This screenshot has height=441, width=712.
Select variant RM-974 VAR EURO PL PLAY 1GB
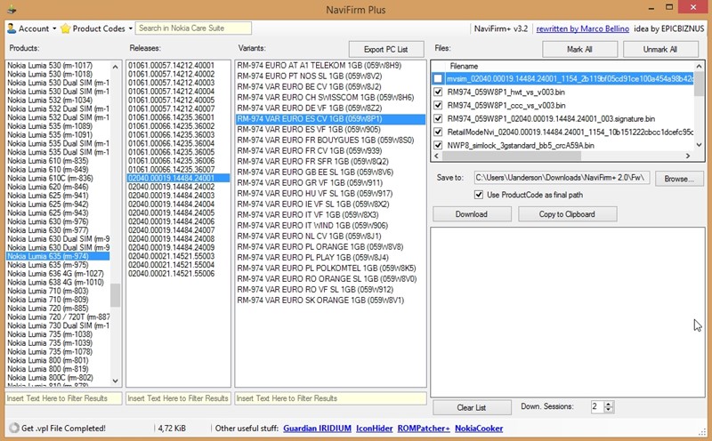pos(330,257)
